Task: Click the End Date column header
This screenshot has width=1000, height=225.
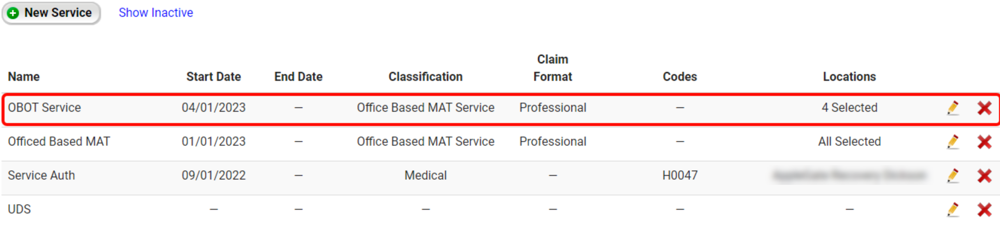Action: point(298,77)
